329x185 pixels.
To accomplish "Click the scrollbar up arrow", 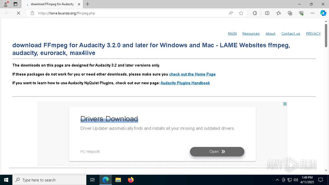I will (x=326, y=21).
